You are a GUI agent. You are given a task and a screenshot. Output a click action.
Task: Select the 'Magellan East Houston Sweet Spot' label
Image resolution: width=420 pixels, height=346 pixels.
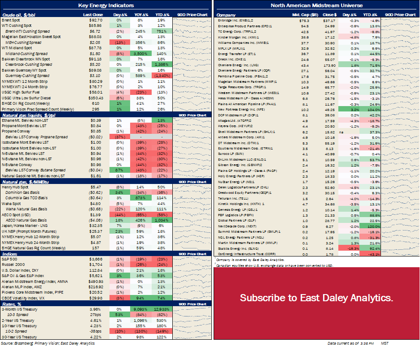pyautogui.click(x=31, y=37)
